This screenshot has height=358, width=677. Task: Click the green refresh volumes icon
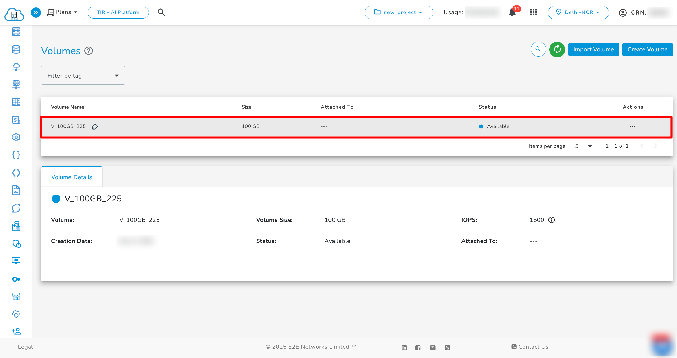[557, 49]
